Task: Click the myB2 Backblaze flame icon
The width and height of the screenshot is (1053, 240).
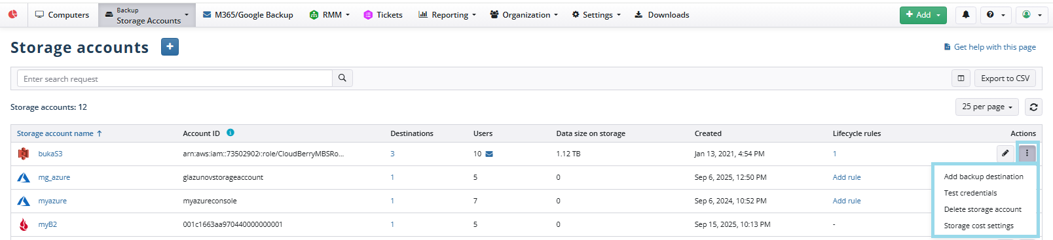Action: [x=24, y=224]
